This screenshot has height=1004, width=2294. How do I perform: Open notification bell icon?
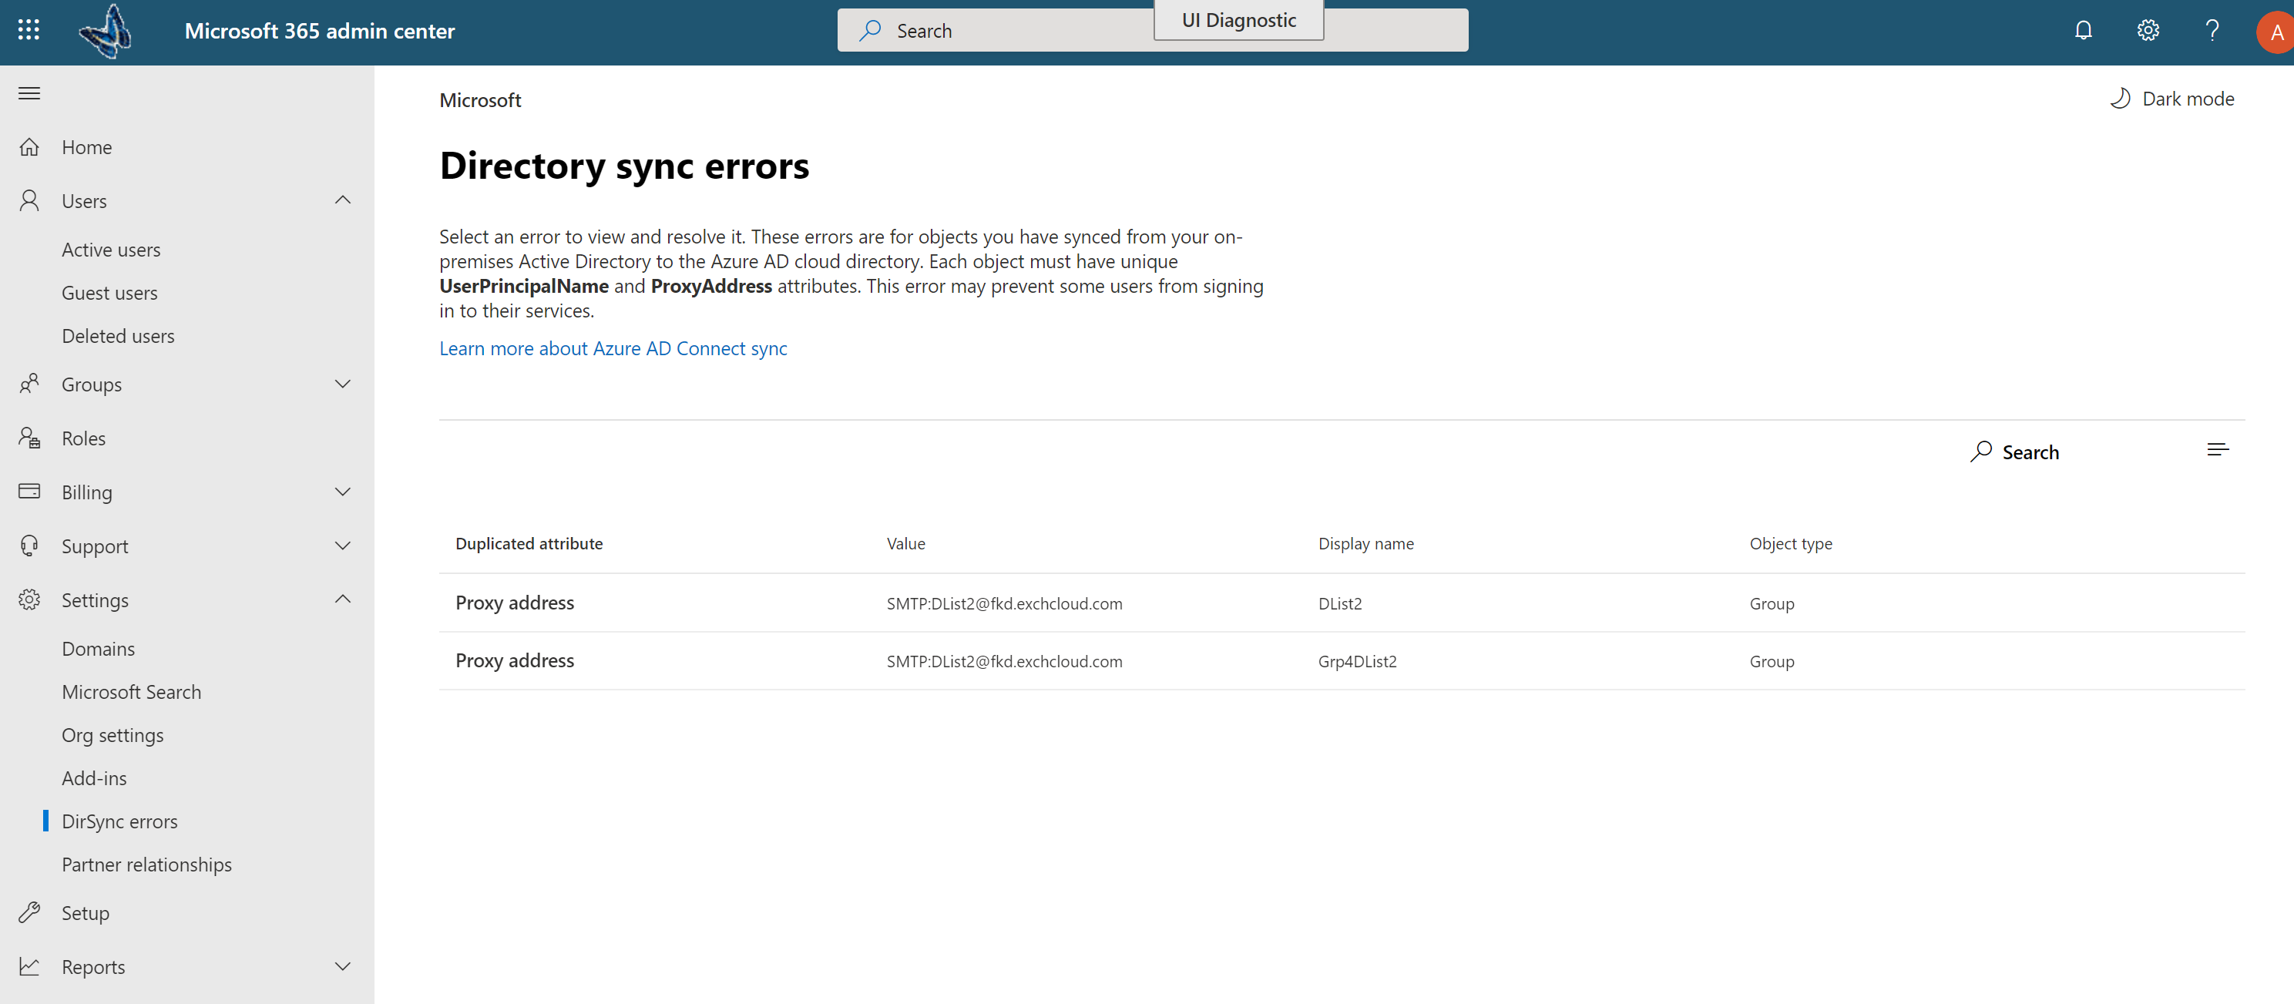tap(2082, 29)
